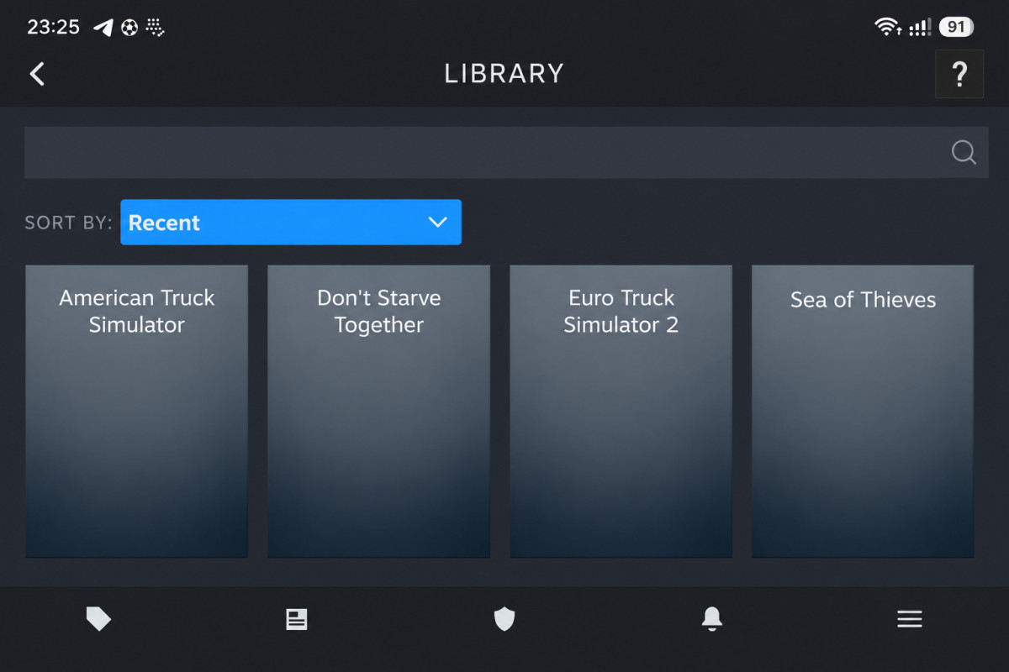Tap the Wi-Fi status icon
The image size is (1009, 672).
(888, 28)
